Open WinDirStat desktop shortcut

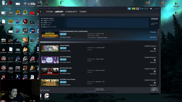25,13
